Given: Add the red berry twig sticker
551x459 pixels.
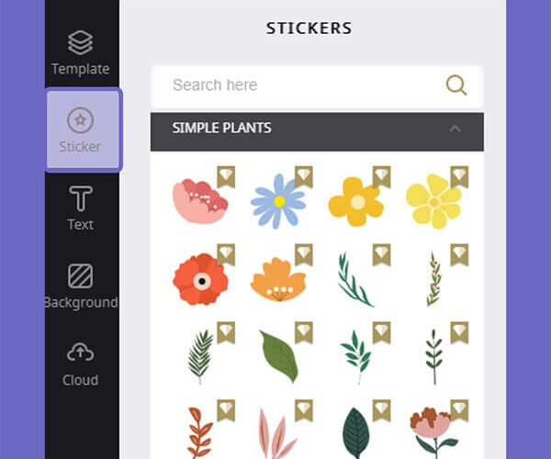Looking at the screenshot, I should [434, 280].
